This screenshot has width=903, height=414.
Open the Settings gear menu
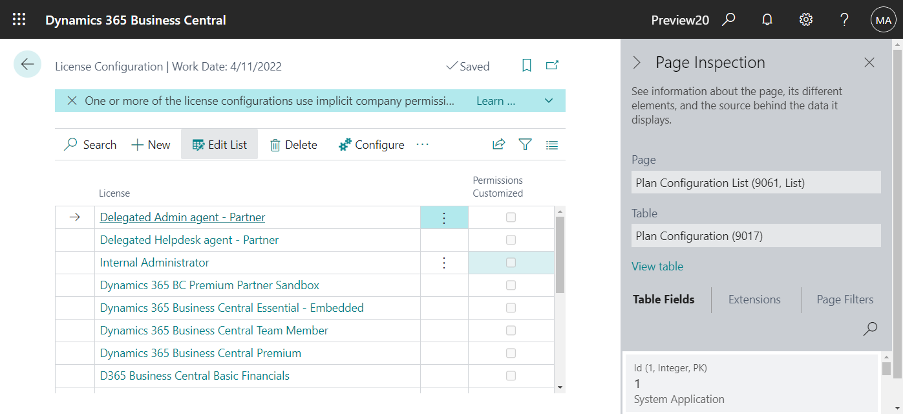click(x=805, y=19)
